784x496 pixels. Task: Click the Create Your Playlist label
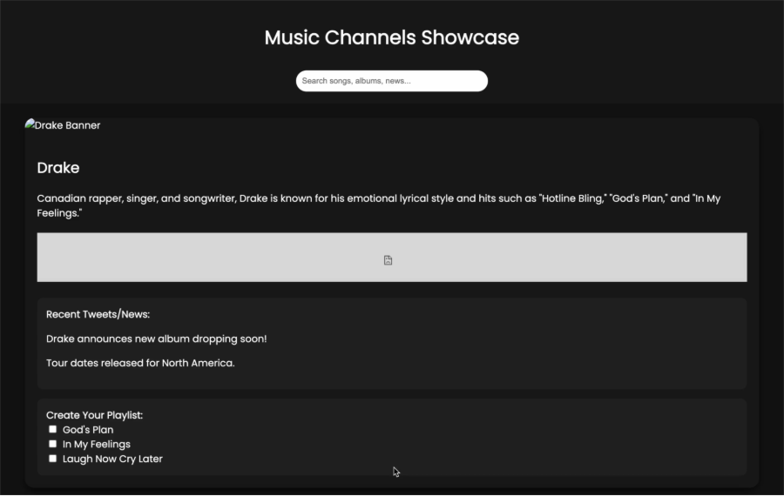pos(94,415)
